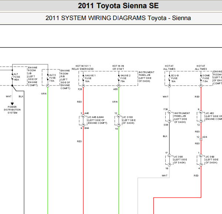Image resolution: width=222 pixels, height=214 pixels.
Task: Select the J/C A52 junction connector
Action: 201,117
